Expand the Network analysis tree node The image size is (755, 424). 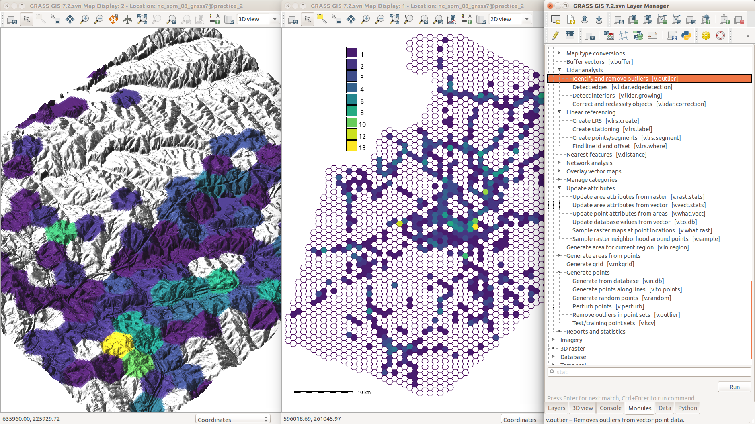(x=559, y=163)
